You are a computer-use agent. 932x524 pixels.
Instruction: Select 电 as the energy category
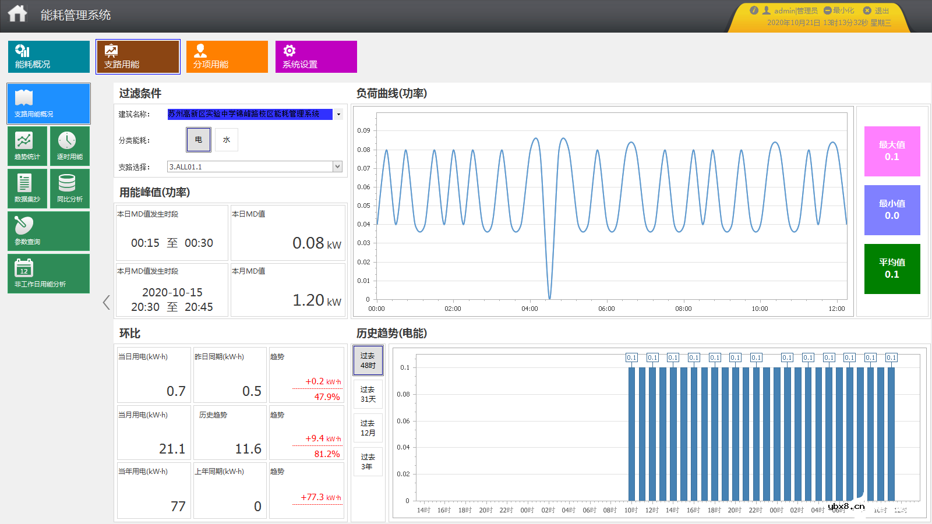tap(198, 140)
